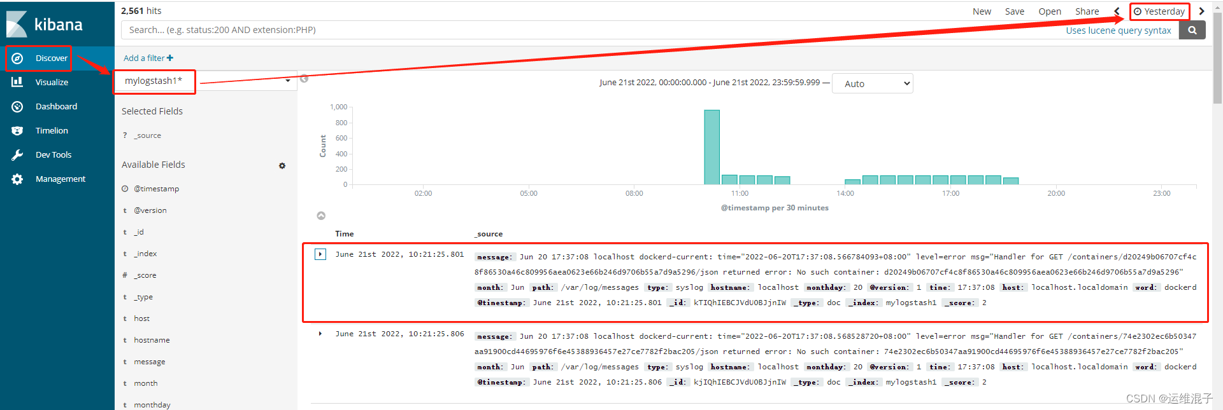Move time range backward arrow
This screenshot has width=1223, height=410.
pos(1117,11)
